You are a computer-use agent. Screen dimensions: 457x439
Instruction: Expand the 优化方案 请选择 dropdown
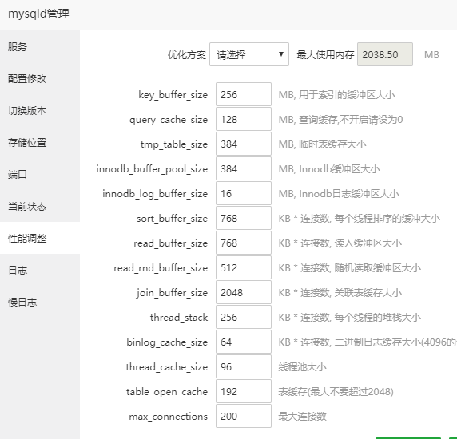point(249,54)
